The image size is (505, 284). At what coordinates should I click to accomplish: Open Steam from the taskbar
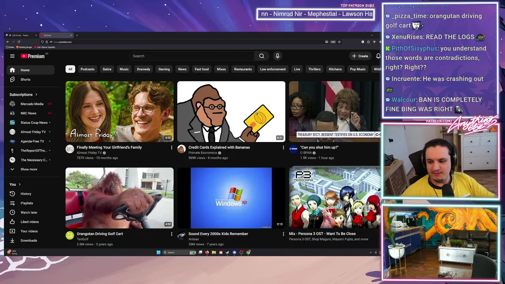click(227, 252)
